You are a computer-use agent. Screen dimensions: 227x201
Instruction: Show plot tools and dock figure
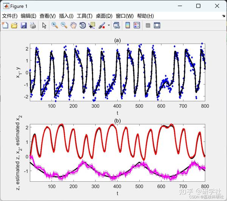coord(157,25)
